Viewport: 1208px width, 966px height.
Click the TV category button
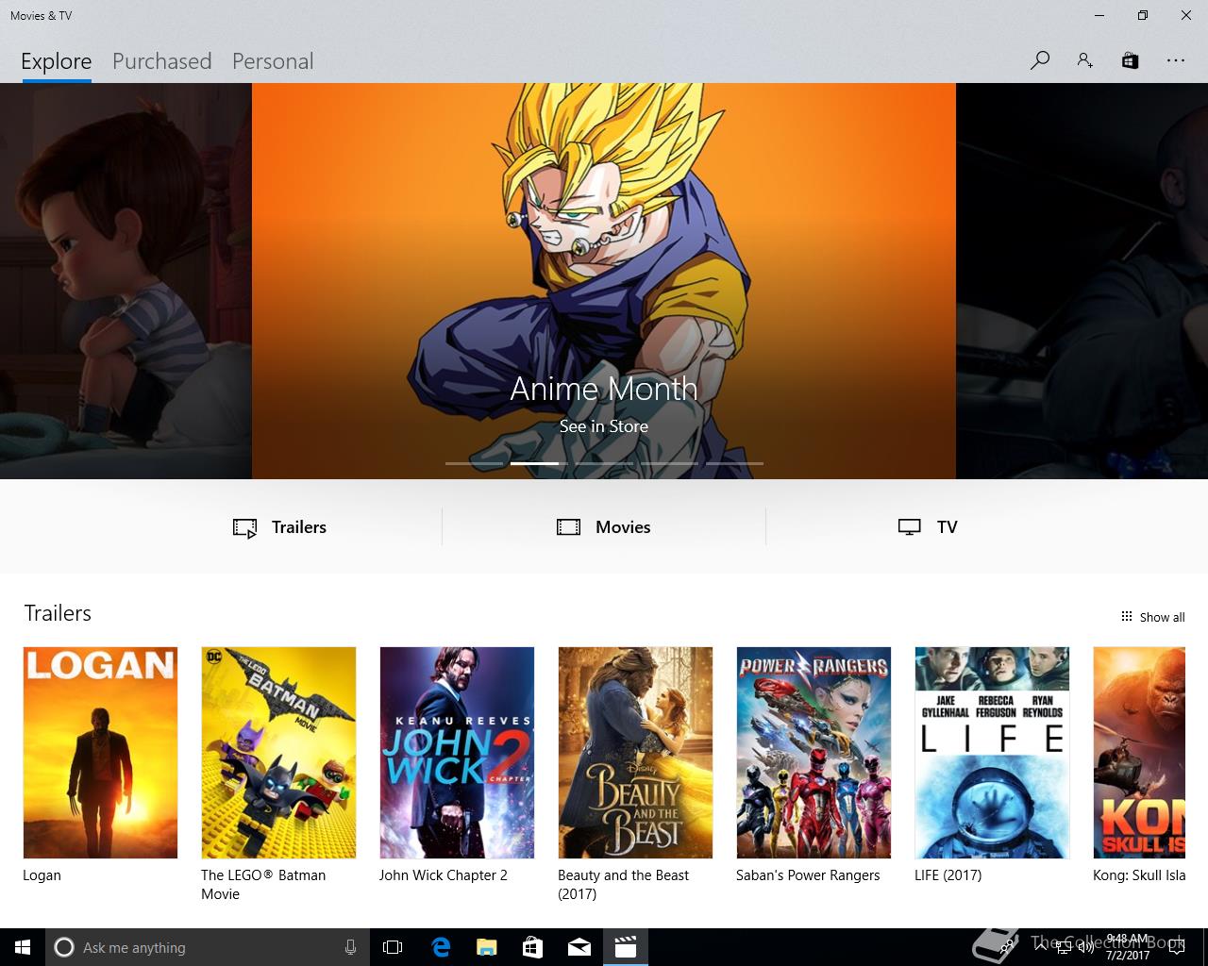[928, 527]
